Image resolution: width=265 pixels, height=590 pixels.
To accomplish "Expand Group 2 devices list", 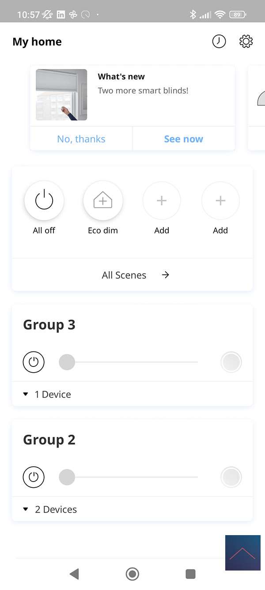I will [x=50, y=509].
